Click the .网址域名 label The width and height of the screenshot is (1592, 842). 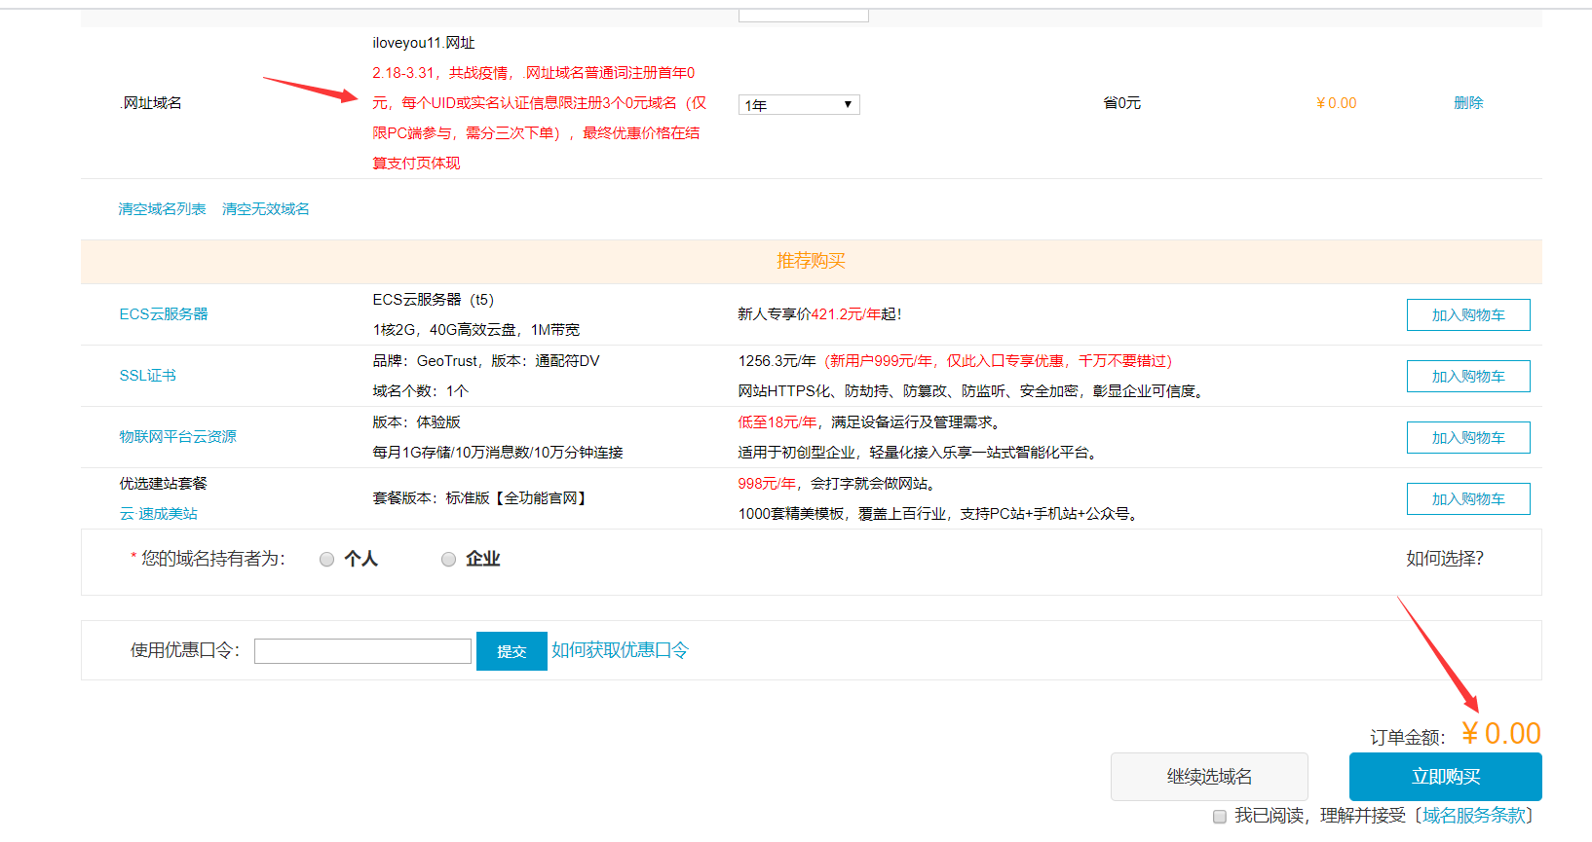tap(151, 103)
